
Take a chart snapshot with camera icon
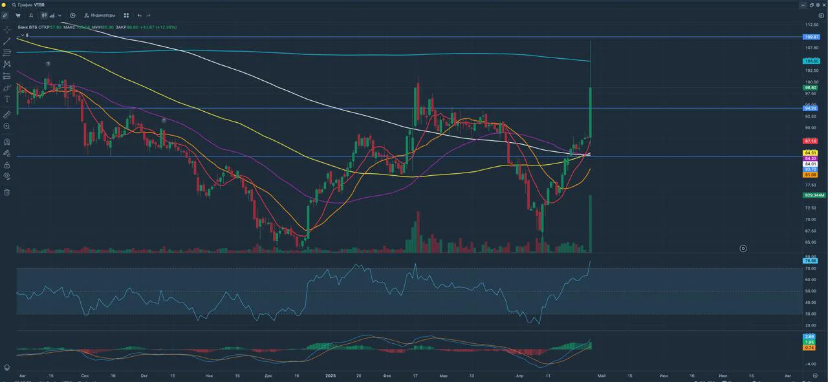pyautogui.click(x=821, y=15)
